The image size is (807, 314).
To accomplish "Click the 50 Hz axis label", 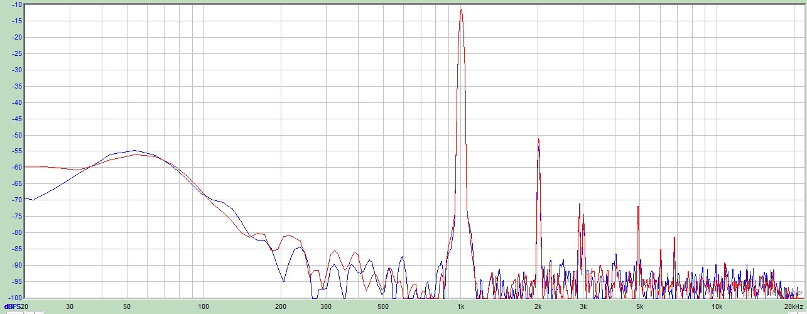I will [x=127, y=306].
